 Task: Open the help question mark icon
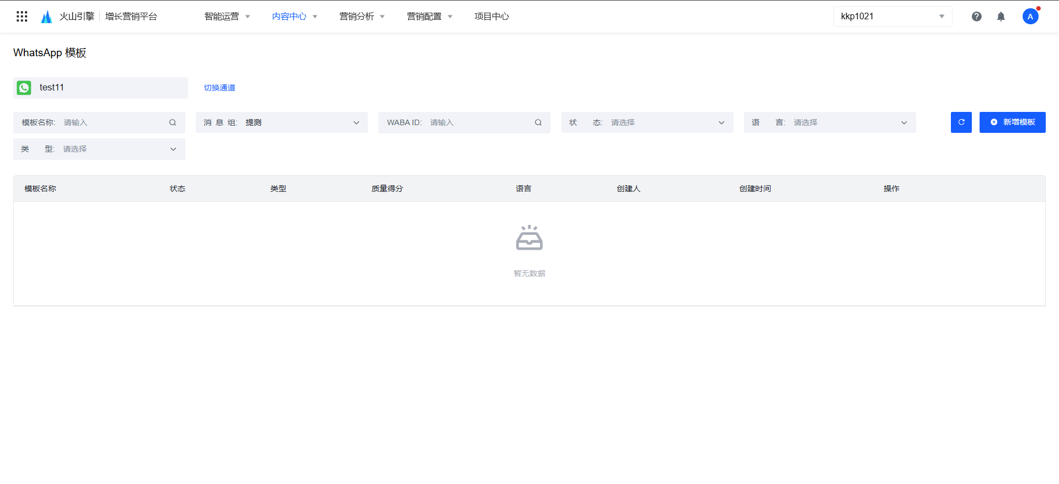tap(976, 17)
